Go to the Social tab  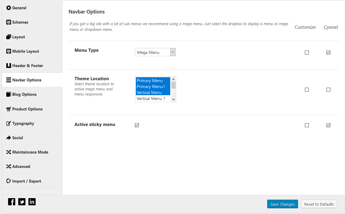point(32,138)
